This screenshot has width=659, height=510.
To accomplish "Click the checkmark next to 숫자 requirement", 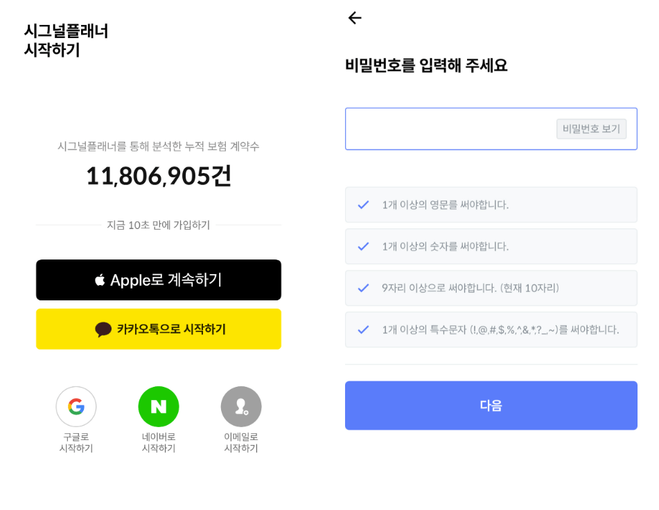I will tap(363, 246).
